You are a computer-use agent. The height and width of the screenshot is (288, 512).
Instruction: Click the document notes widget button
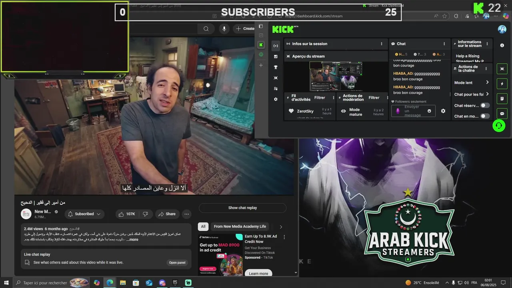pyautogui.click(x=502, y=98)
